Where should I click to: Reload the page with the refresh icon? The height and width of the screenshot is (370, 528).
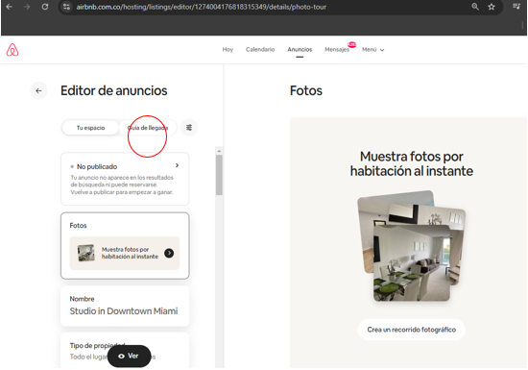(x=45, y=7)
